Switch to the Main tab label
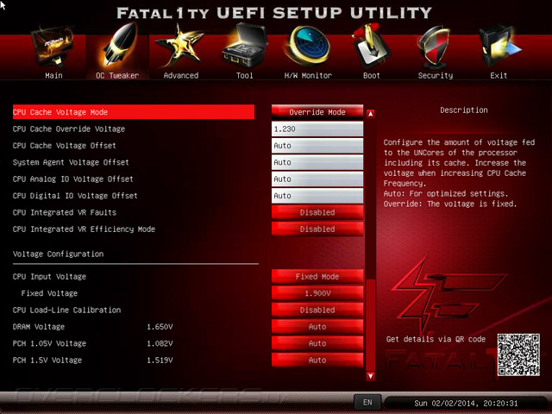 [53, 76]
